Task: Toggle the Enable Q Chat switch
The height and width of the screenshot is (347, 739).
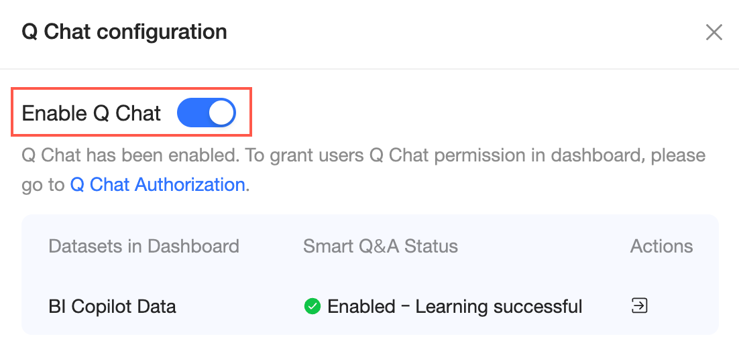Action: 206,113
